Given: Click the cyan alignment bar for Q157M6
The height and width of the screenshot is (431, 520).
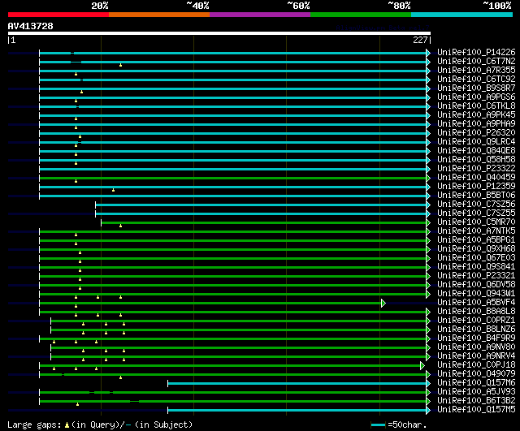Looking at the screenshot, I should point(297,384).
